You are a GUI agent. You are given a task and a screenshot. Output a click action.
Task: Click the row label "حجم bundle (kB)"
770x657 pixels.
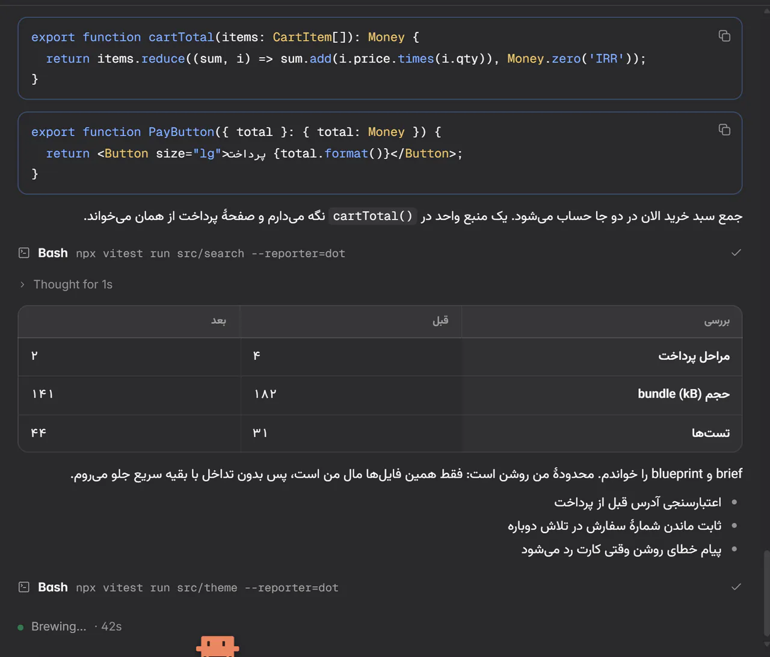[x=683, y=394]
